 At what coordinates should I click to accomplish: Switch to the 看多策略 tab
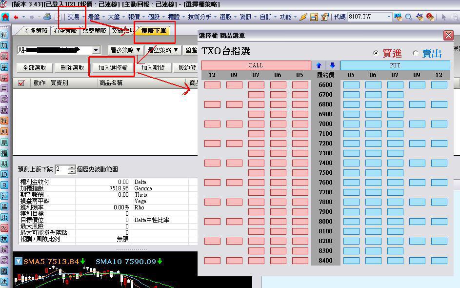tap(35, 31)
